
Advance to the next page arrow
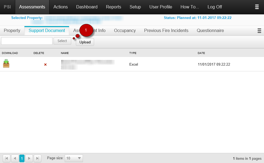[x=29, y=158]
